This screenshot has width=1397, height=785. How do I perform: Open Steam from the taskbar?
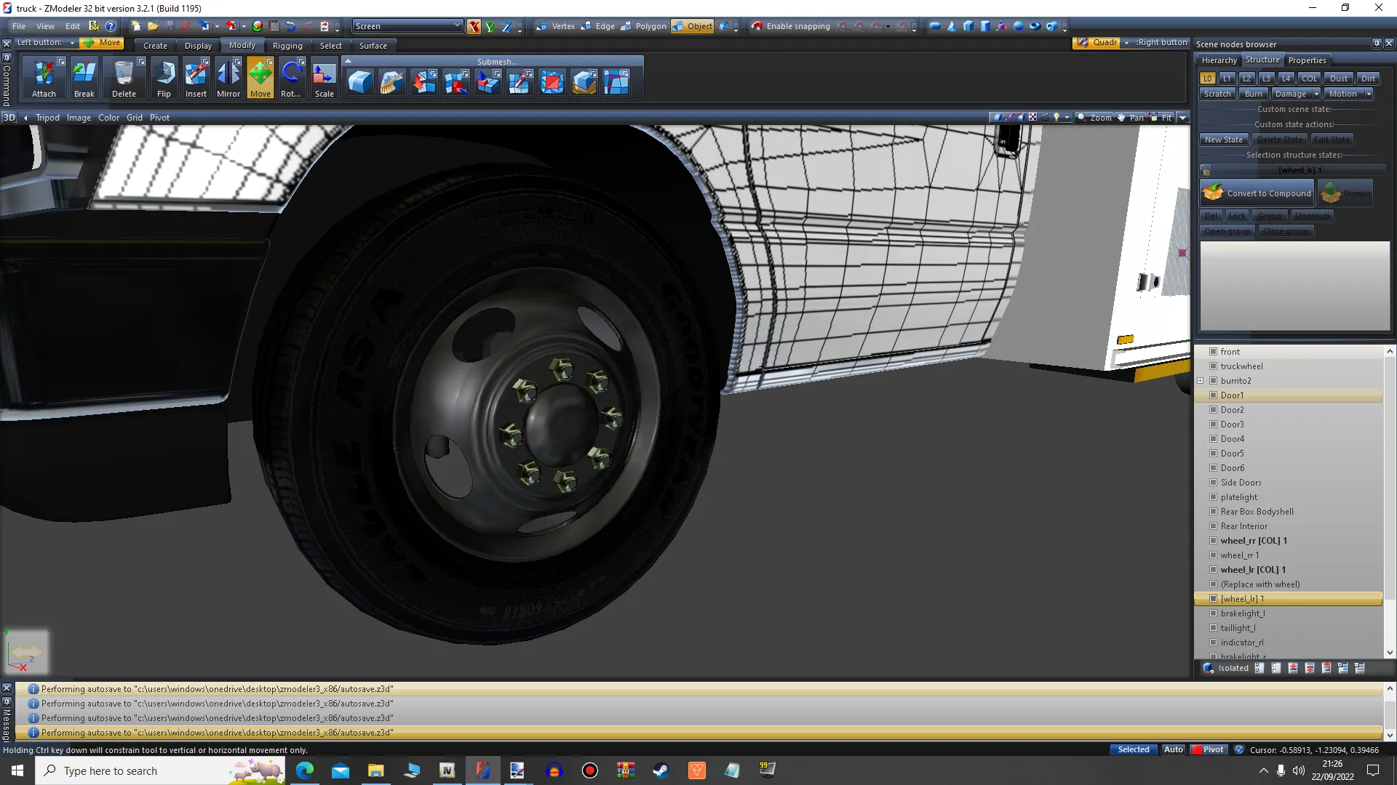[661, 770]
